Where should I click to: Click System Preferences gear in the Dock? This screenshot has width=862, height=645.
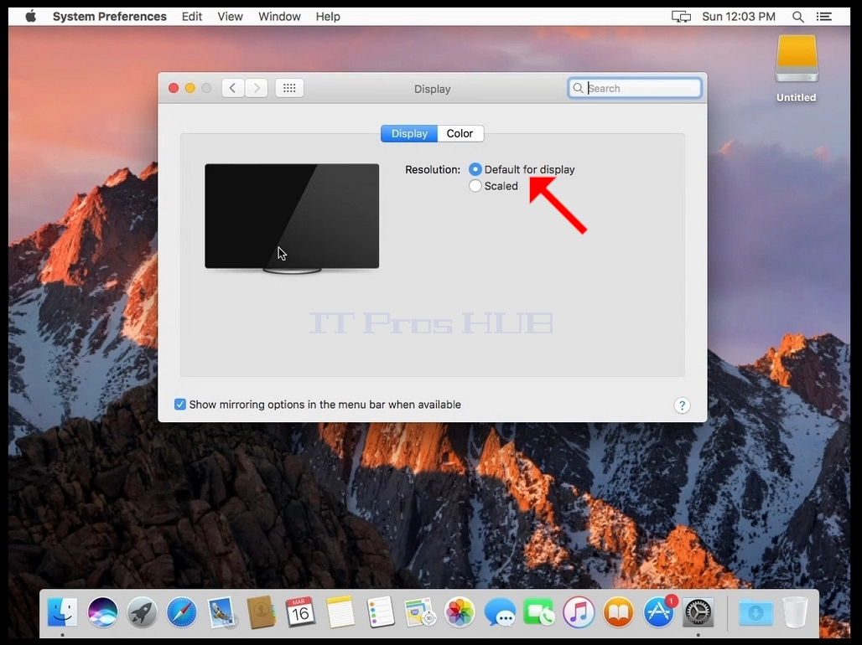coord(698,612)
